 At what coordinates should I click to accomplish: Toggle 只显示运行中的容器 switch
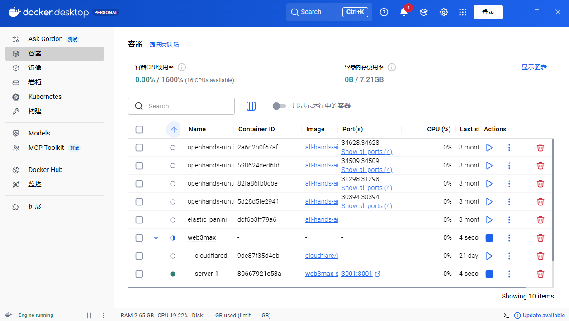(279, 106)
